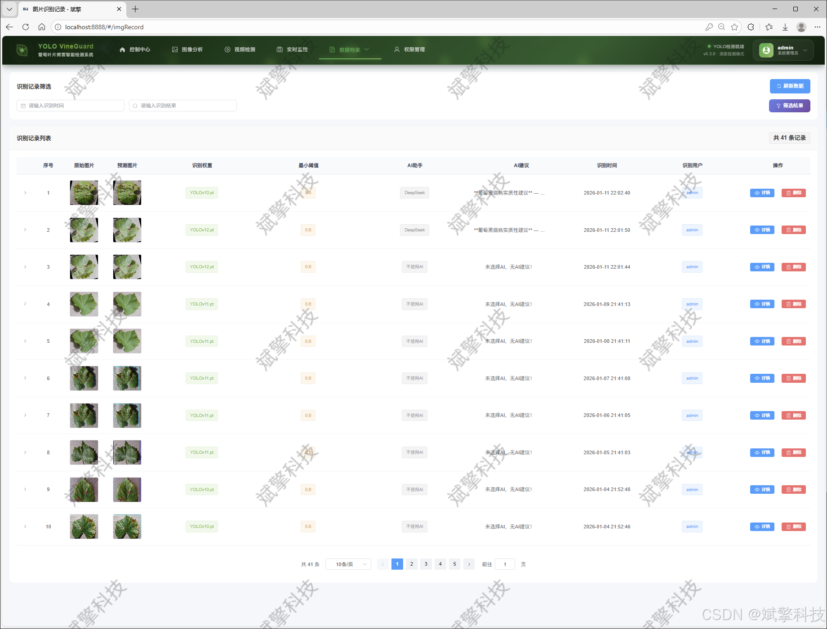
Task: Navigate to 控制中心 menu
Action: (x=135, y=49)
